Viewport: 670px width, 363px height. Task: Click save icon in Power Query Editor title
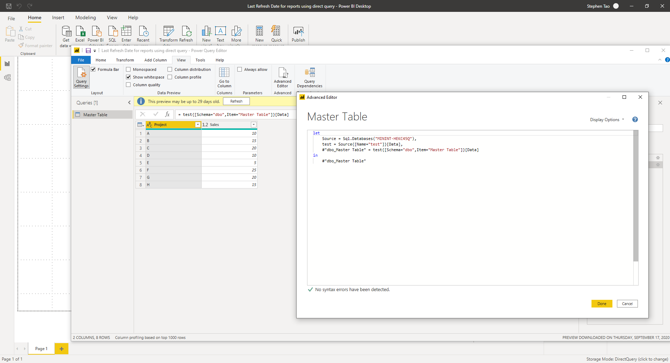(x=88, y=51)
